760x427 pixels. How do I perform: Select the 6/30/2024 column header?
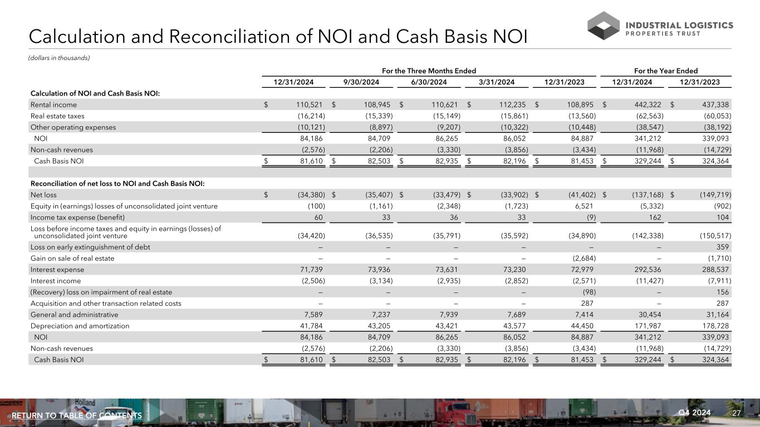point(429,82)
